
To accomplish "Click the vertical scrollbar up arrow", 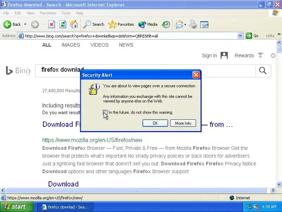I will coord(279,42).
